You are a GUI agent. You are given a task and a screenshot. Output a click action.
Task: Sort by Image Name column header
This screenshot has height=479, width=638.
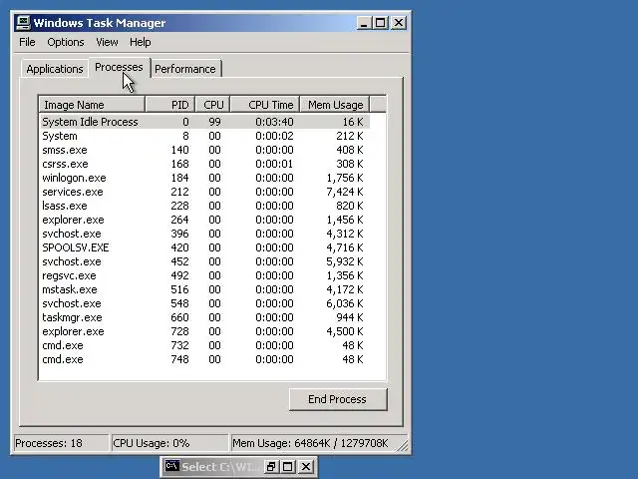tap(92, 105)
